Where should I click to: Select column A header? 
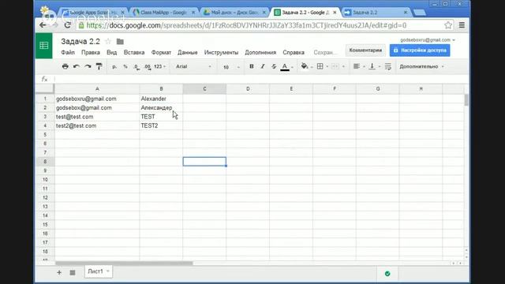tap(97, 89)
